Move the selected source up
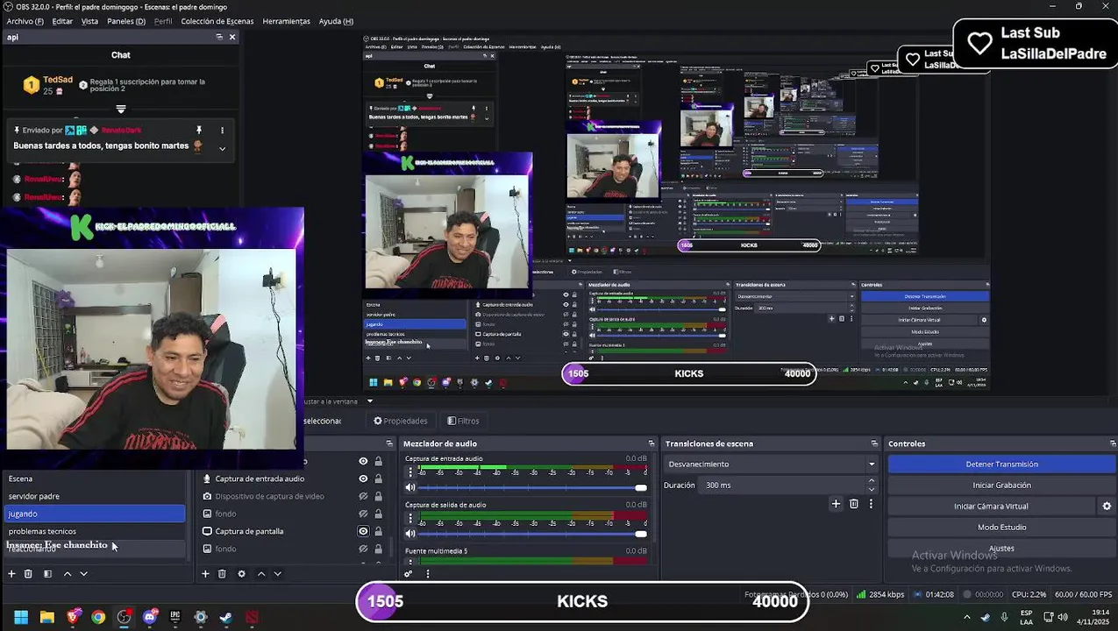 click(x=261, y=574)
